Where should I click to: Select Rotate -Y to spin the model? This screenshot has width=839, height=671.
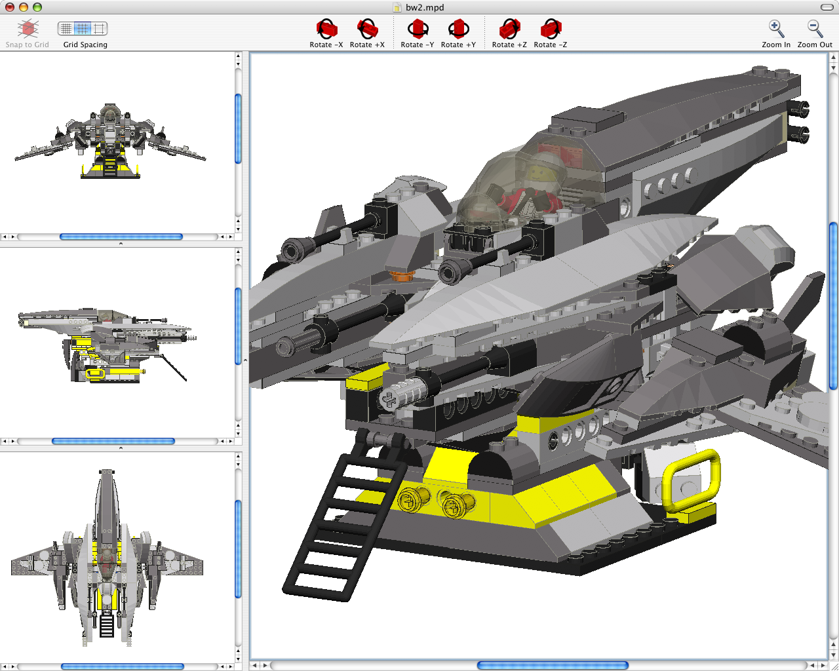click(x=418, y=29)
